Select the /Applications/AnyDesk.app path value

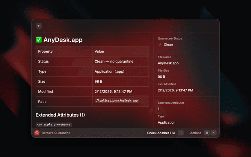(x=116, y=101)
